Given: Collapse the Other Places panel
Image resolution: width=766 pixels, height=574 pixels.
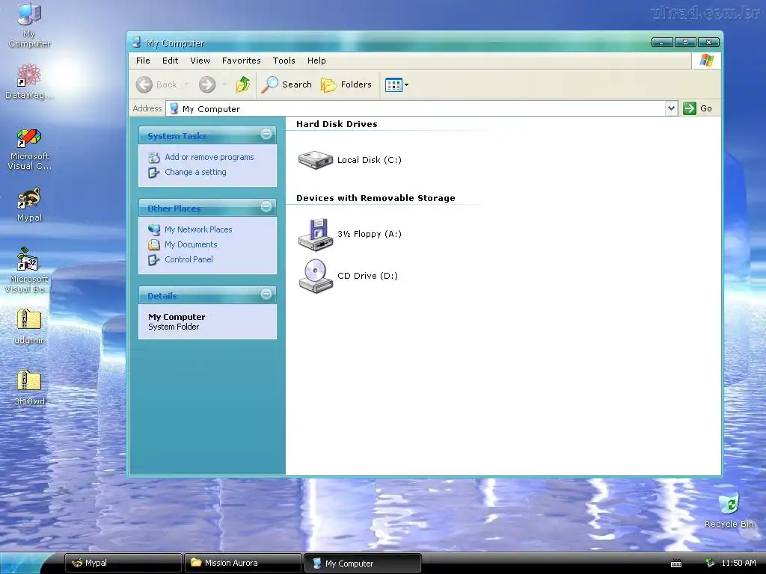Looking at the screenshot, I should [266, 206].
